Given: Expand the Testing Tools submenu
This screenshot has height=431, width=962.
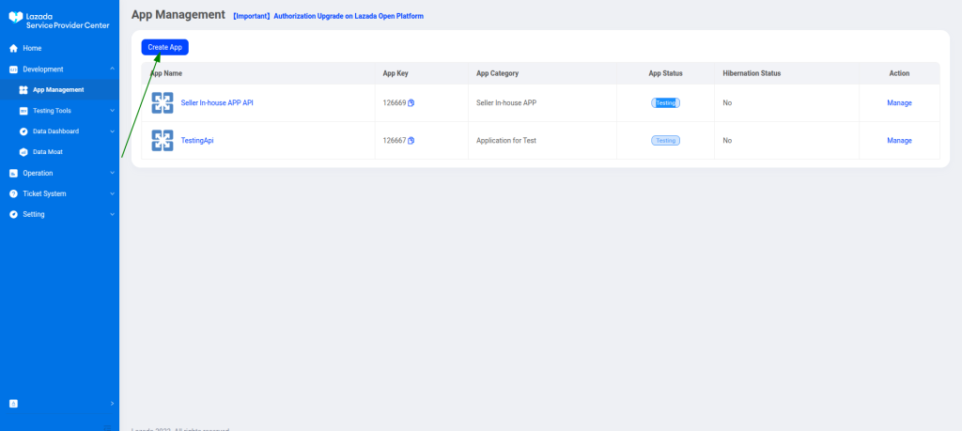Looking at the screenshot, I should [x=112, y=111].
